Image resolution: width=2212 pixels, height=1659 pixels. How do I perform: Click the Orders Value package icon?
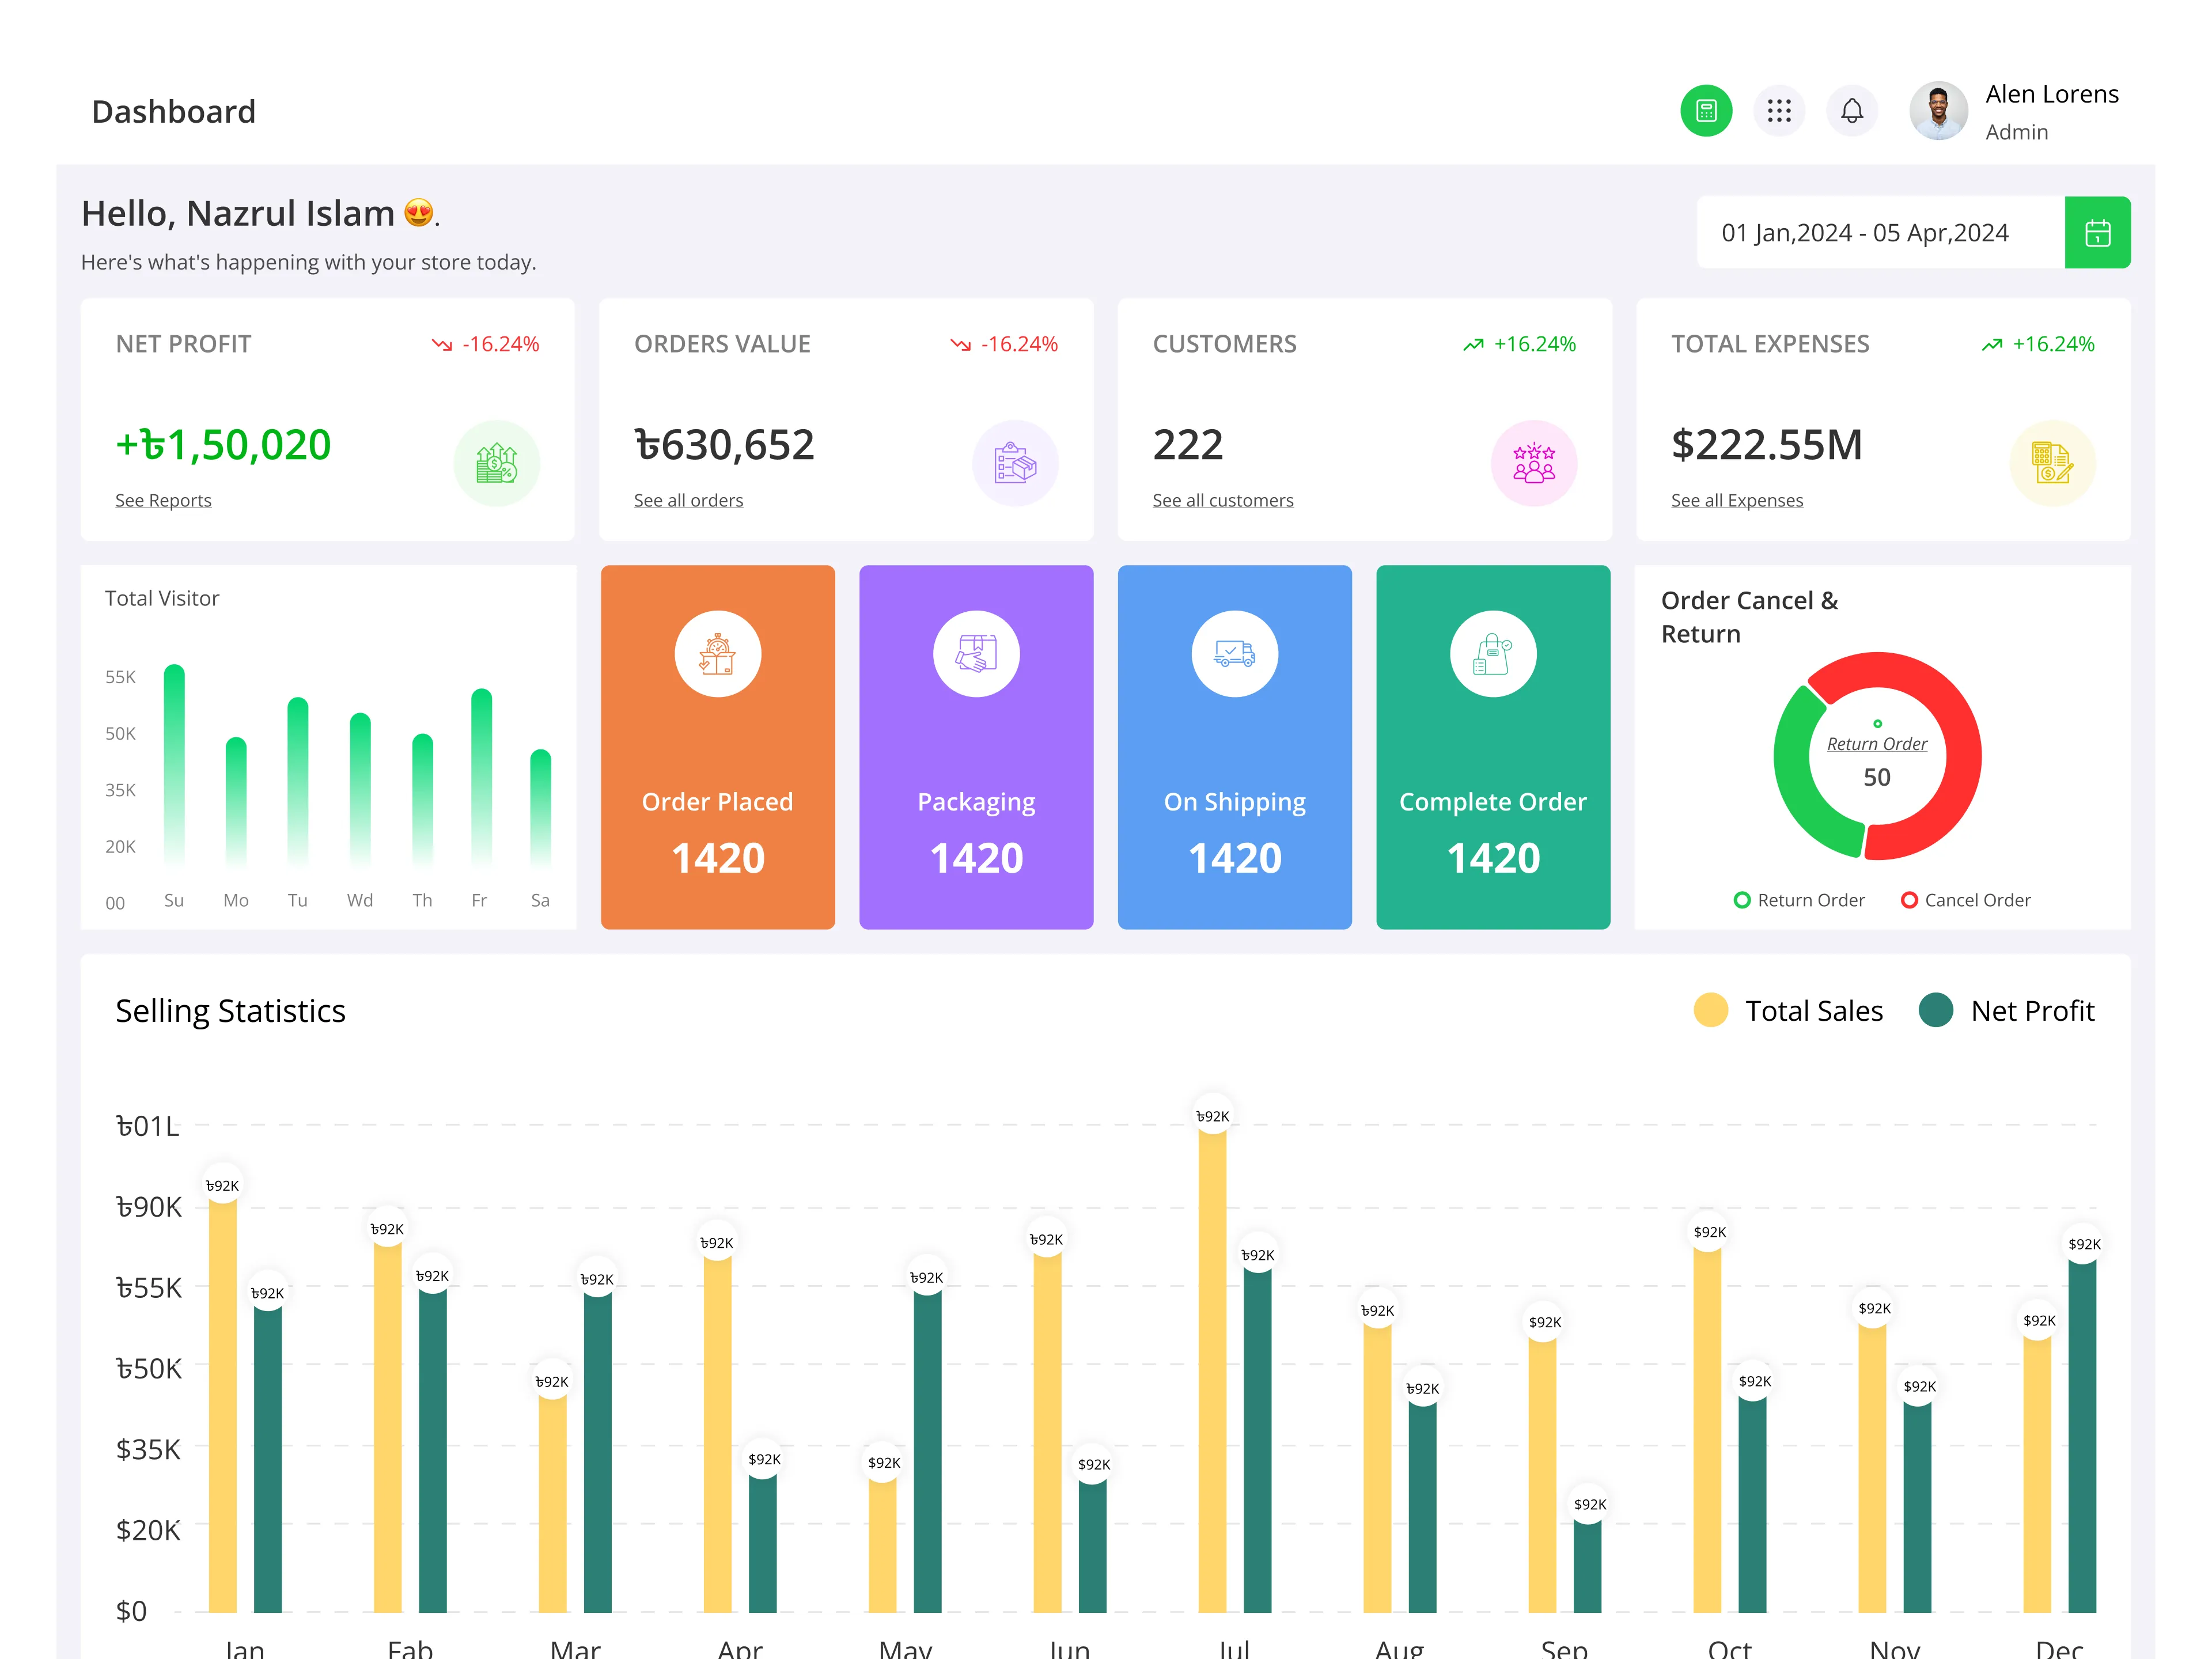(1015, 463)
